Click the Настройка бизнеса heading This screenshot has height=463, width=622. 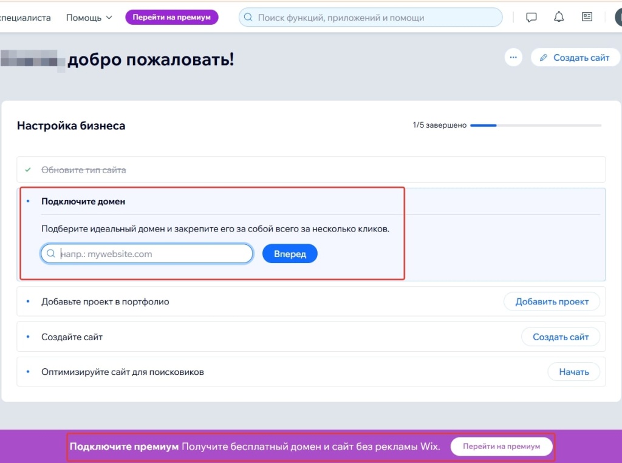click(x=71, y=126)
